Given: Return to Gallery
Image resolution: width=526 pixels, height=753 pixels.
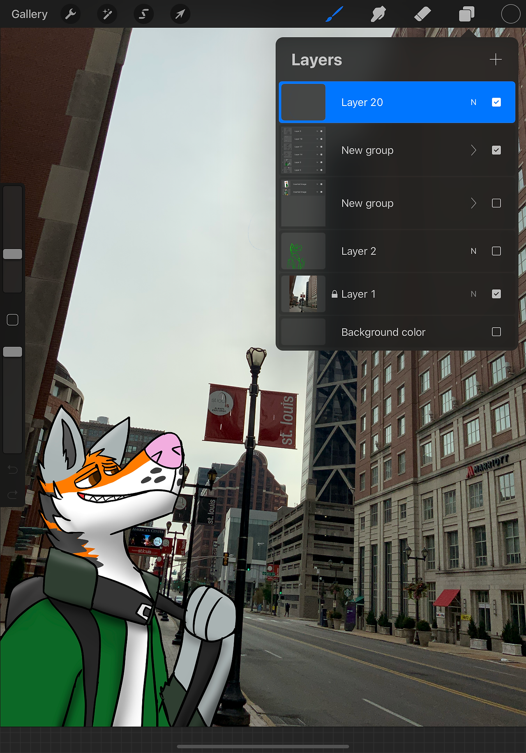Looking at the screenshot, I should (30, 14).
